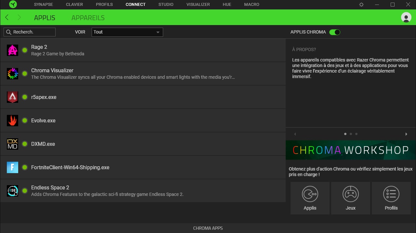Open the Appareils tab

tap(88, 18)
